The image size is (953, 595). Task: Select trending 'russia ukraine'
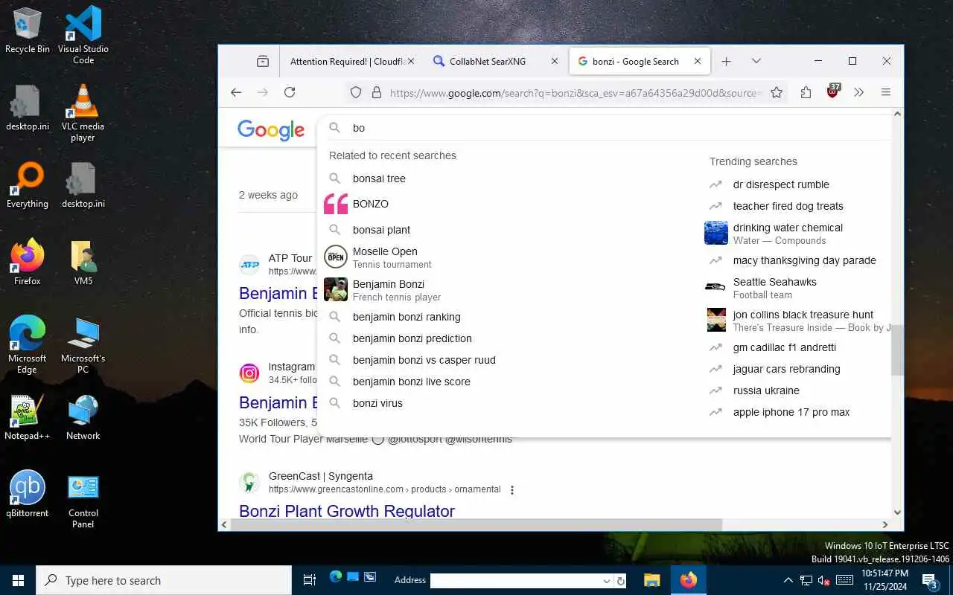[766, 390]
